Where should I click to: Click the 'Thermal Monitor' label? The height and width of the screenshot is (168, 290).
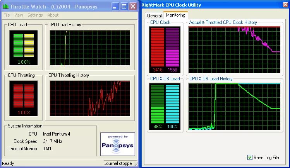coord(22,149)
